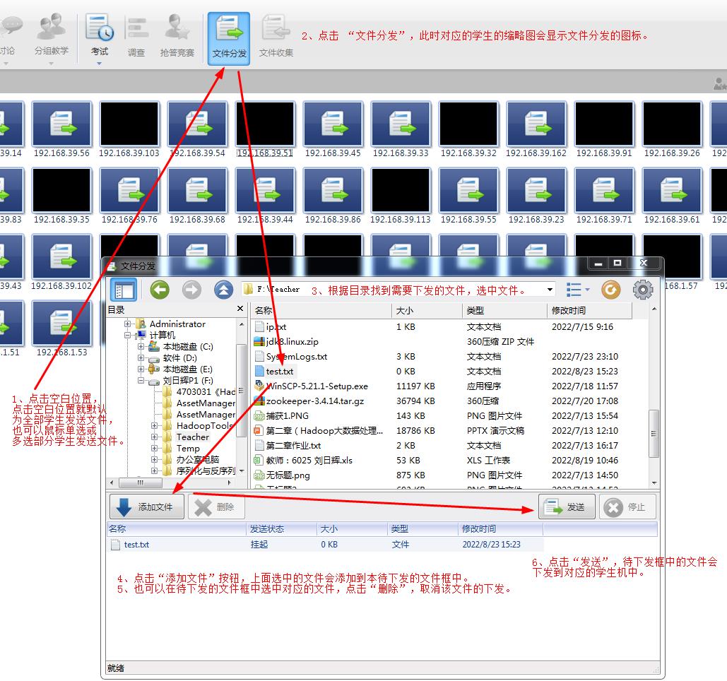Open the 文件分发 file distribution tool
This screenshot has width=727, height=681.
[x=229, y=38]
